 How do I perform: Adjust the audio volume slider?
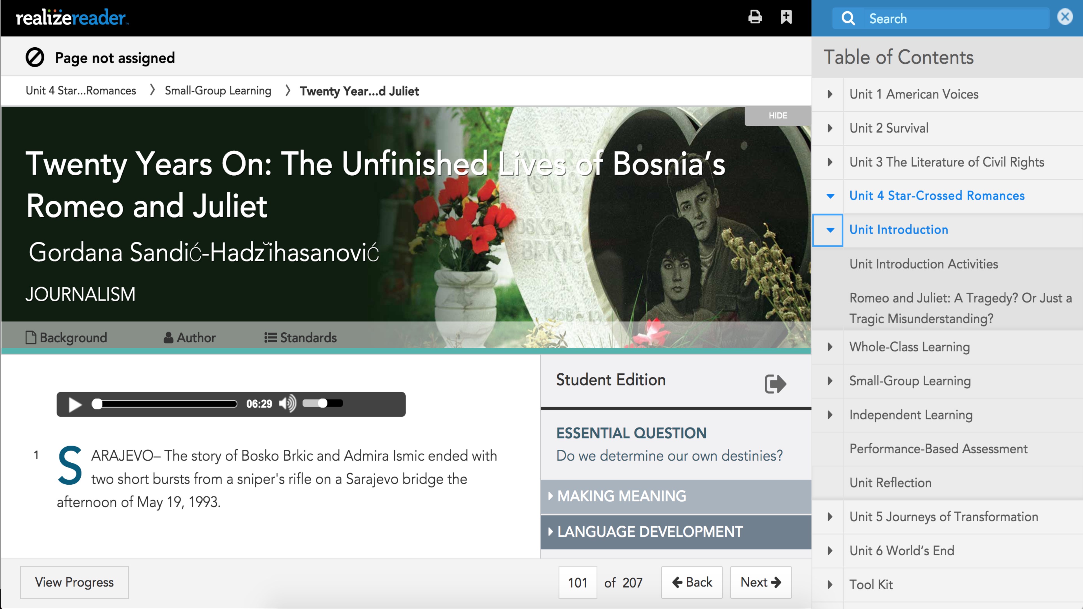tap(322, 403)
